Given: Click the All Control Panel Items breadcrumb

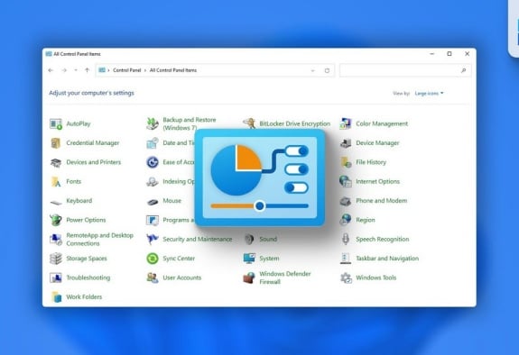Looking at the screenshot, I should [x=173, y=70].
